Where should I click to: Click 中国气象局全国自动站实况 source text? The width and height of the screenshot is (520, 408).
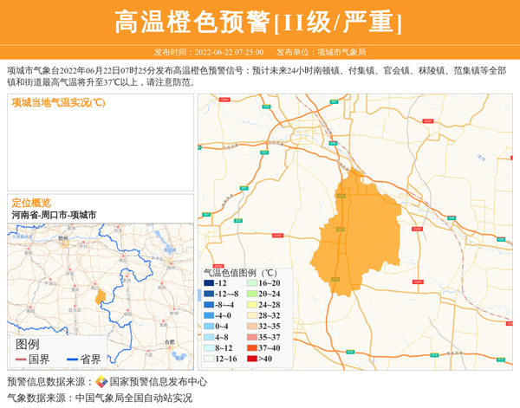[x=133, y=398]
